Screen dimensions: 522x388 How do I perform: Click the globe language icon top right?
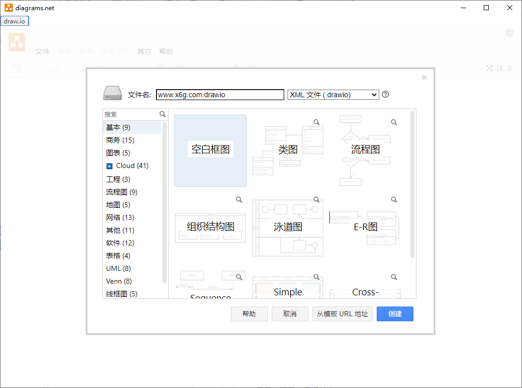tap(509, 32)
